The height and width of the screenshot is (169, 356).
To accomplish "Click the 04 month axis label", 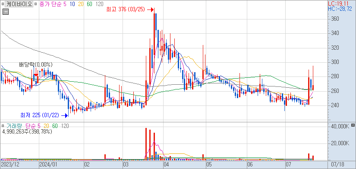I will [166, 164].
